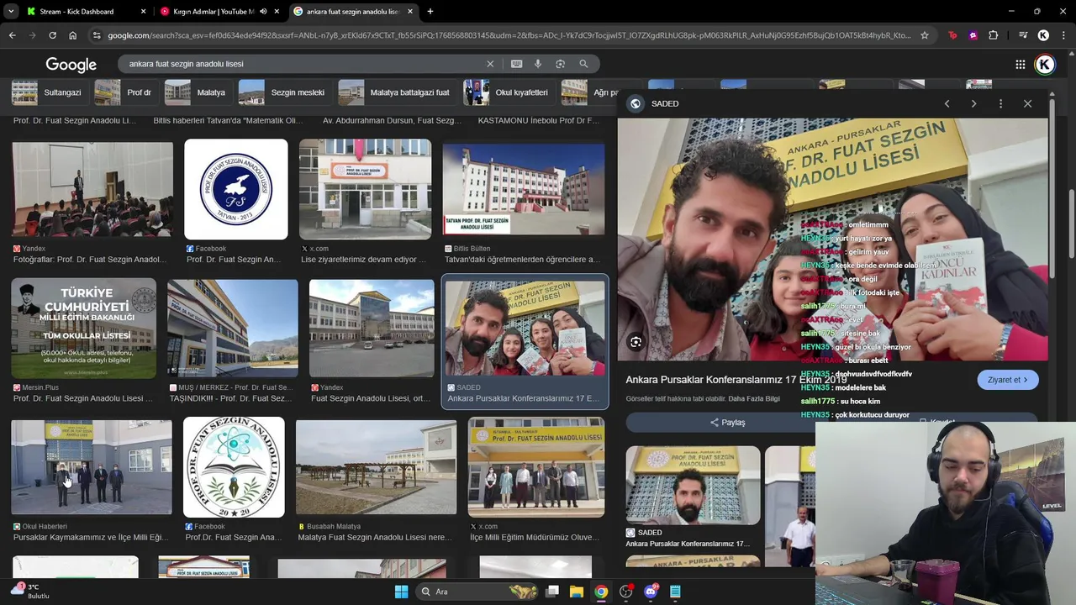Click the Google logo

point(71,65)
